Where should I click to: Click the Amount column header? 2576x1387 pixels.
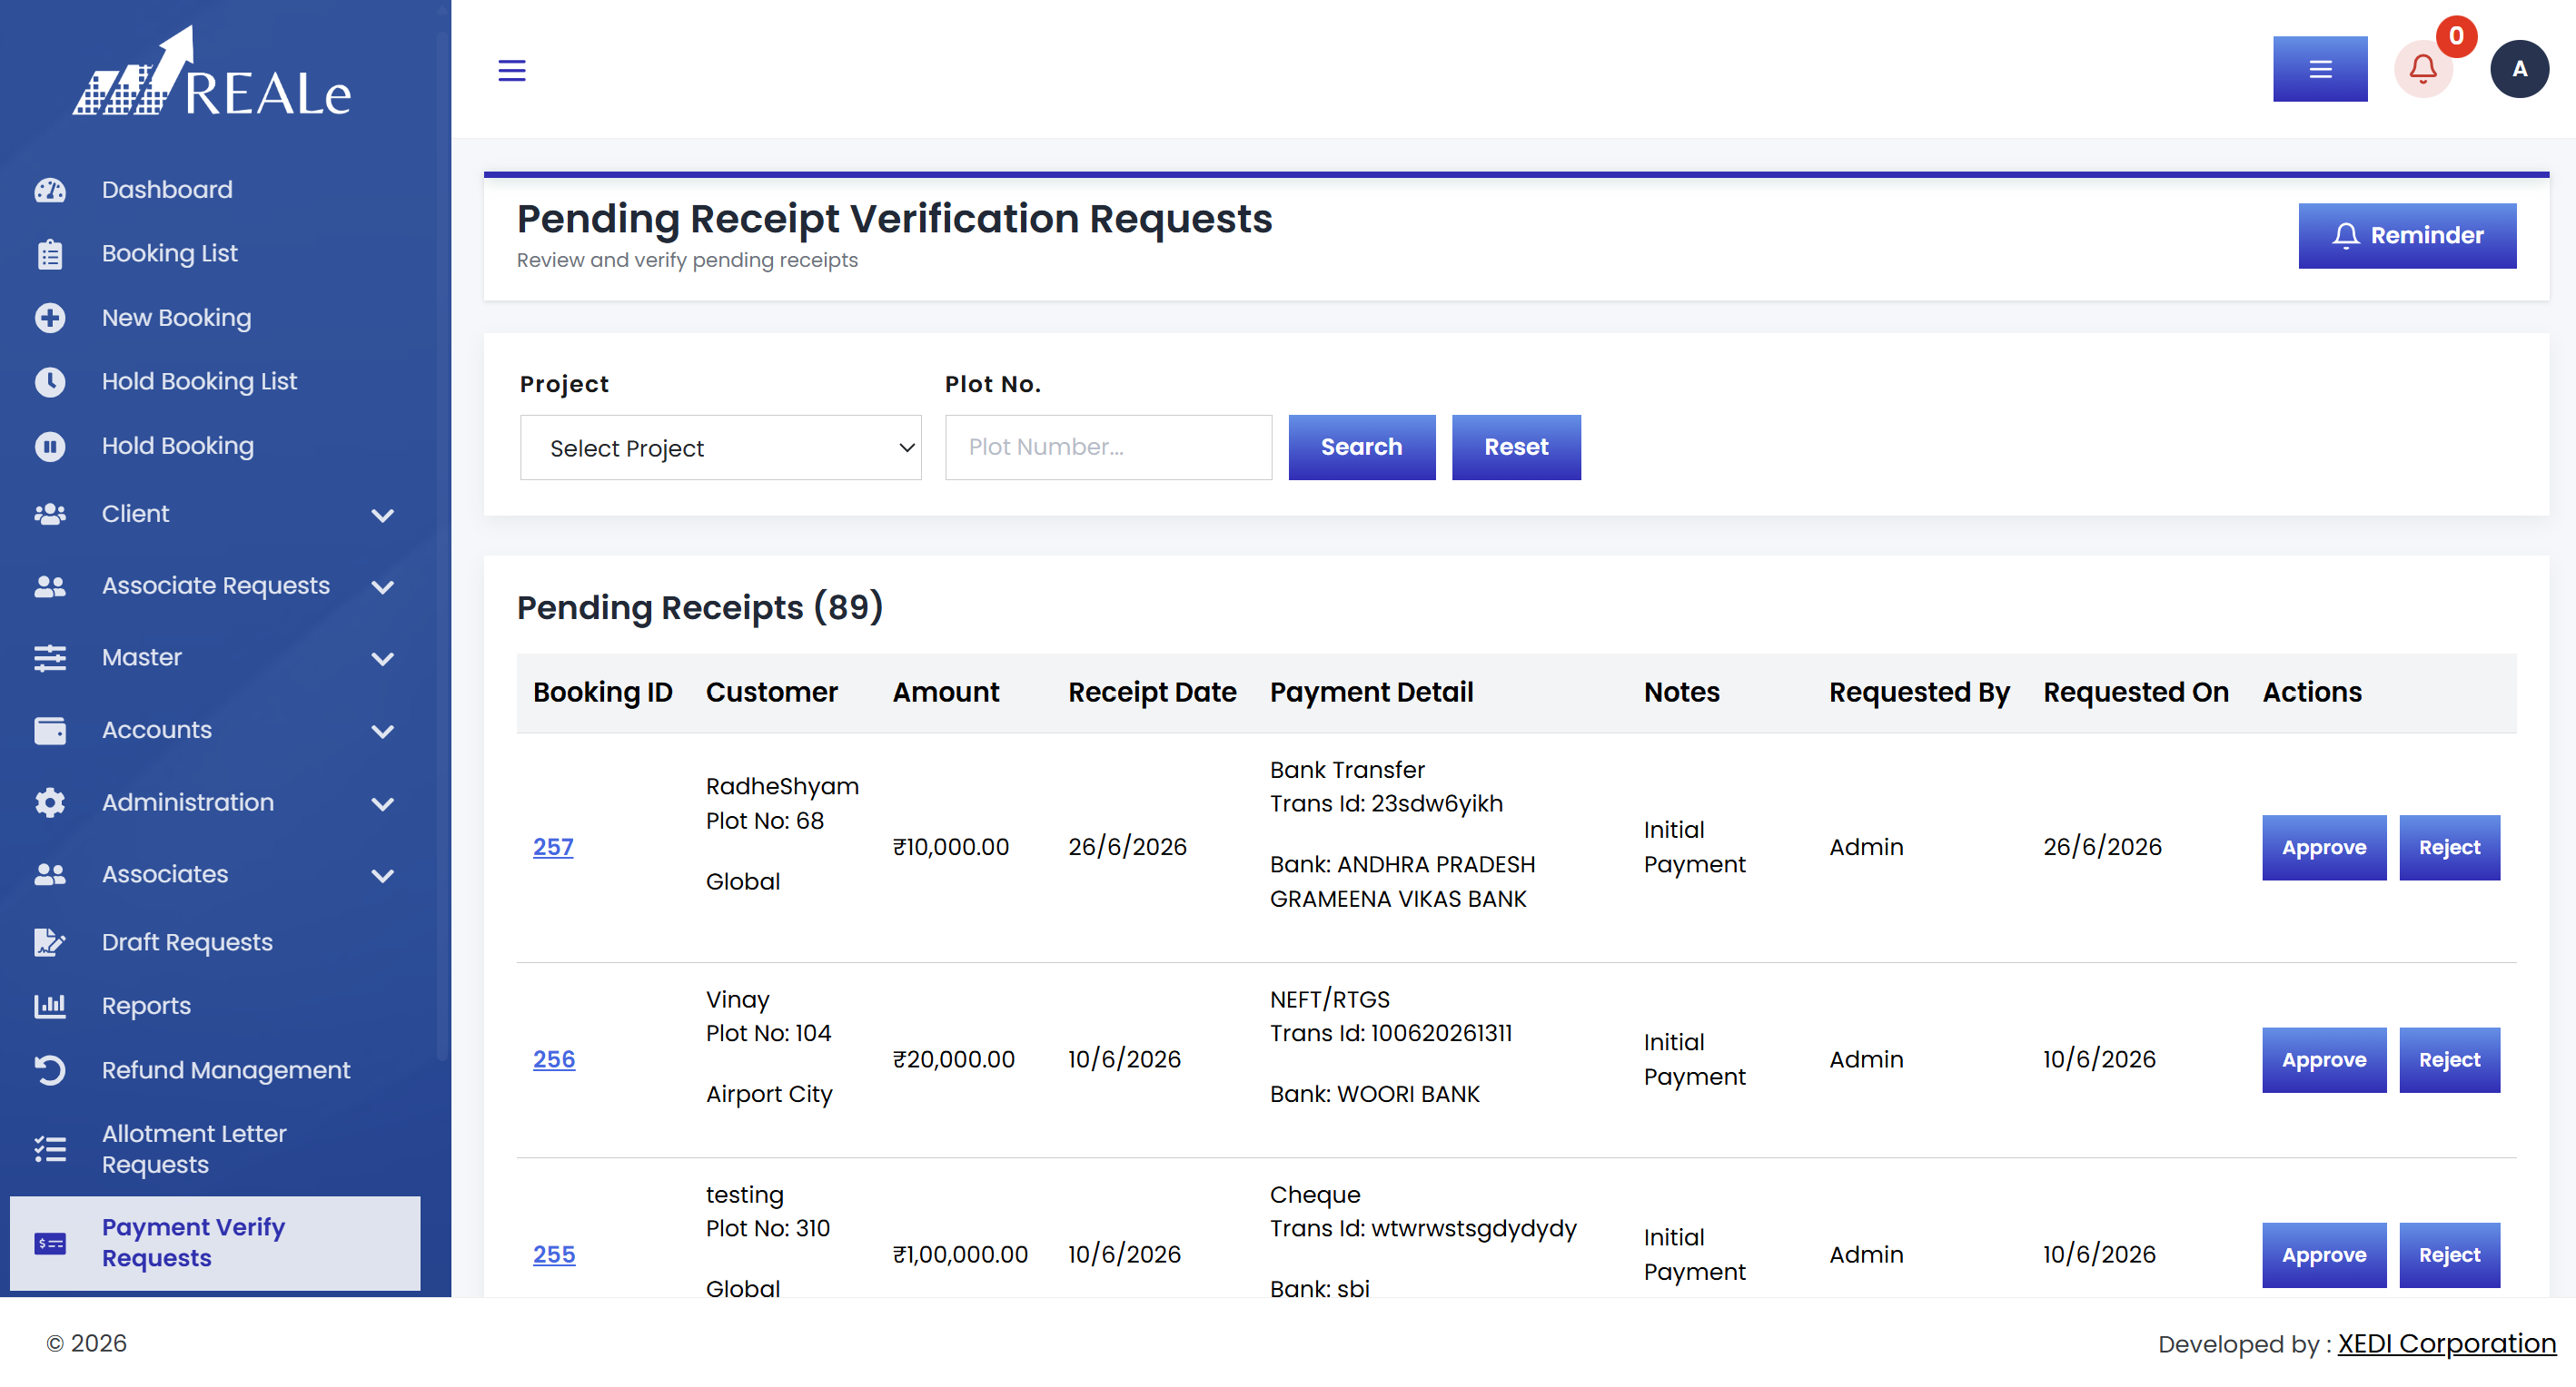coord(945,693)
